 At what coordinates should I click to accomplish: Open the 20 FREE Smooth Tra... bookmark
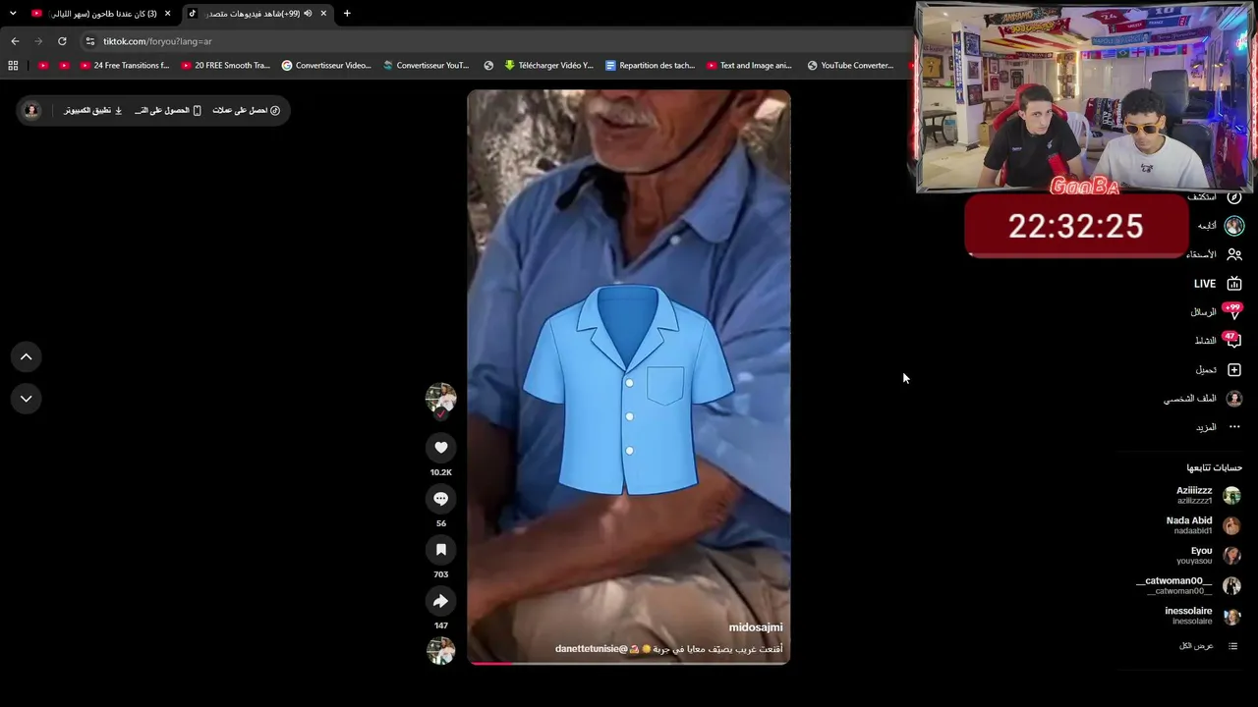(x=226, y=66)
